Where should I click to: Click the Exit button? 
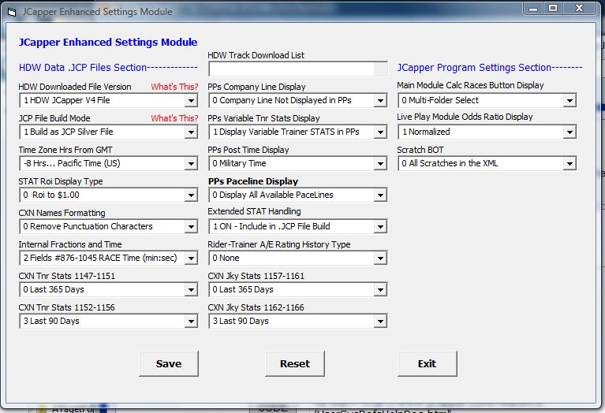click(x=427, y=363)
